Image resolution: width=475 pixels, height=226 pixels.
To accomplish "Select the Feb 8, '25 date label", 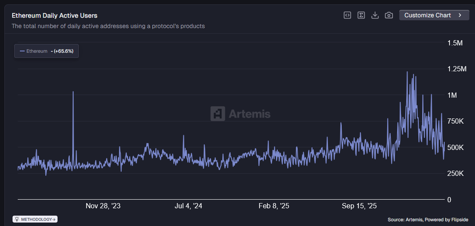I will coord(273,206).
